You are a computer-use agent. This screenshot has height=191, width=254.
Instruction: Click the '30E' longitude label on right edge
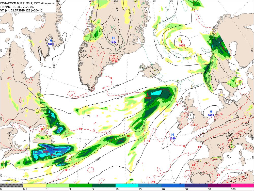252,50
